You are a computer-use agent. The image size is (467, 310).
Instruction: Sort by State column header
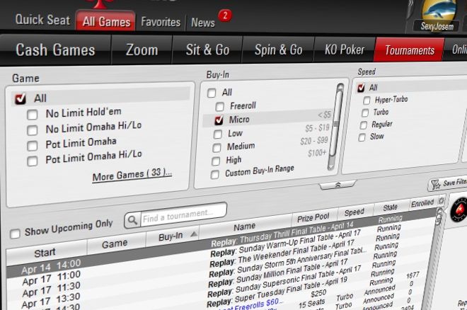(x=390, y=207)
